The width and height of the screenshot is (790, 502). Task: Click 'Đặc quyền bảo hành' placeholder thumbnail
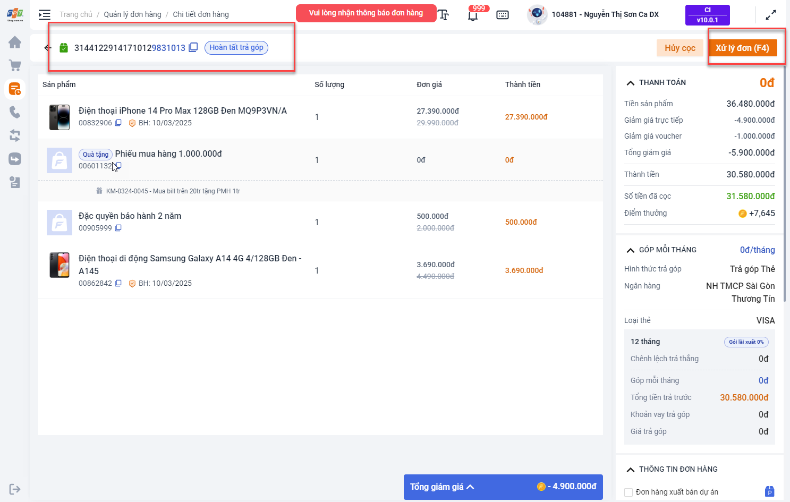pyautogui.click(x=60, y=222)
